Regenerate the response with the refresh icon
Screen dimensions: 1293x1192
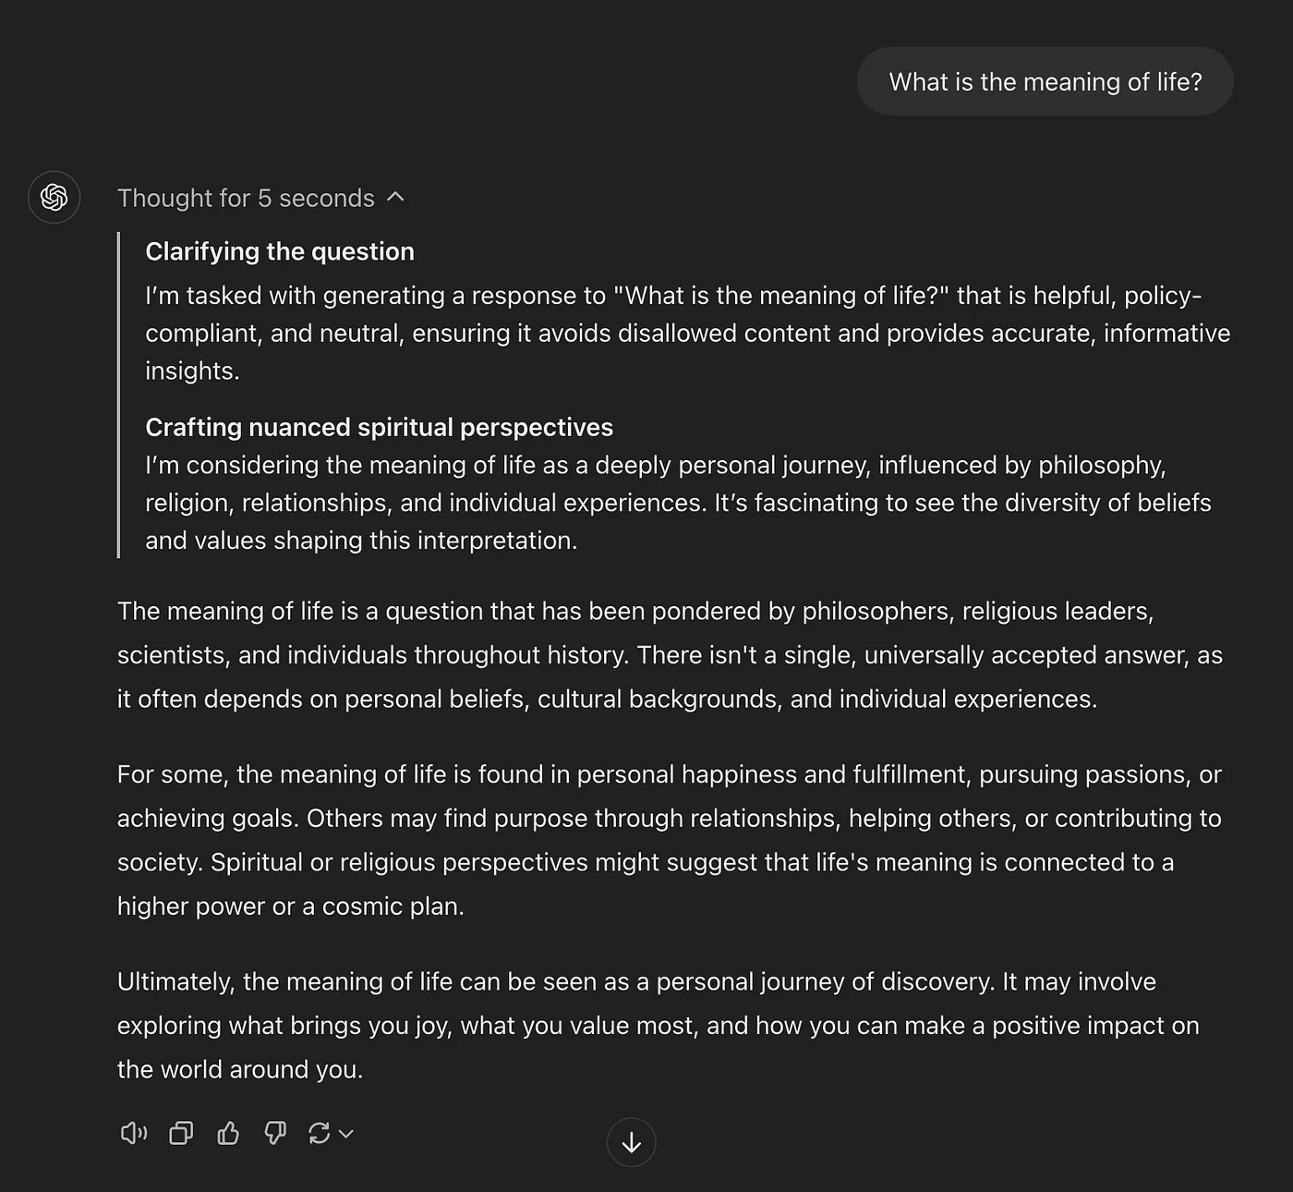320,1133
